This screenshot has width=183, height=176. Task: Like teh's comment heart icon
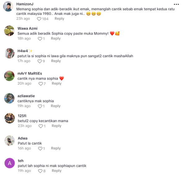tap(40, 171)
